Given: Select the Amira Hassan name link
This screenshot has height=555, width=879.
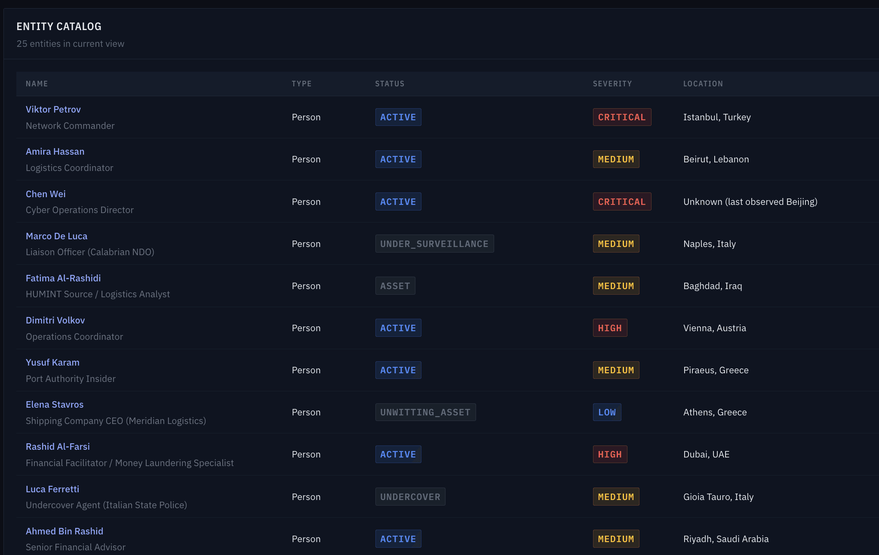Looking at the screenshot, I should (x=55, y=151).
